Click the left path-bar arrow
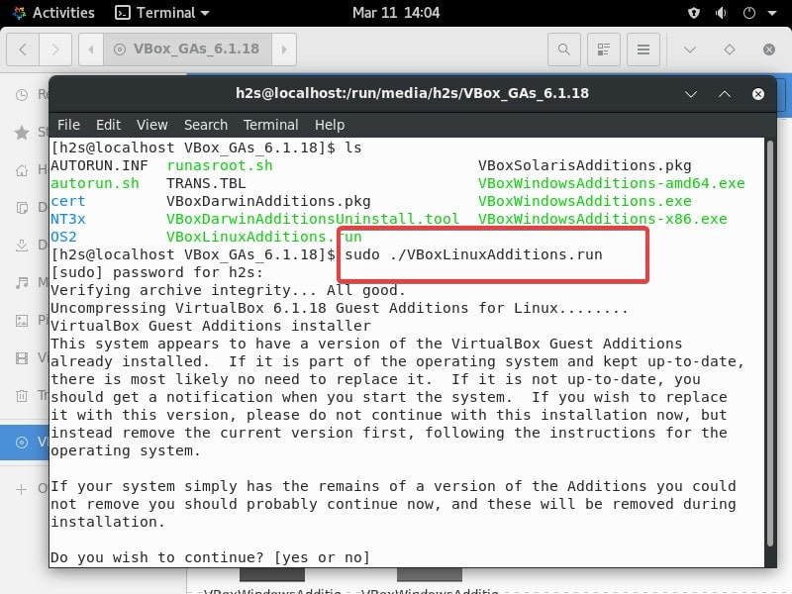 click(x=91, y=49)
